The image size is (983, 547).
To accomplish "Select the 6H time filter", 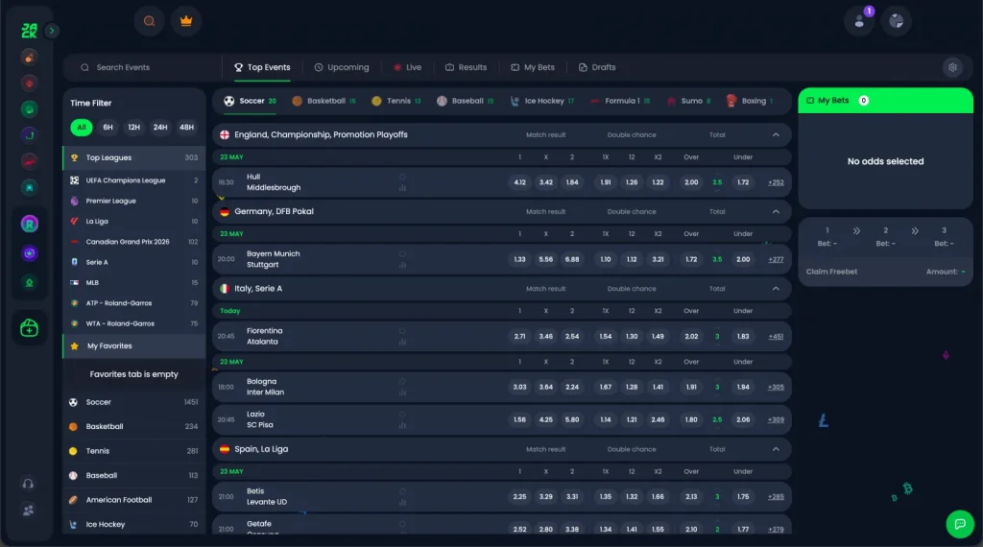I will click(108, 128).
